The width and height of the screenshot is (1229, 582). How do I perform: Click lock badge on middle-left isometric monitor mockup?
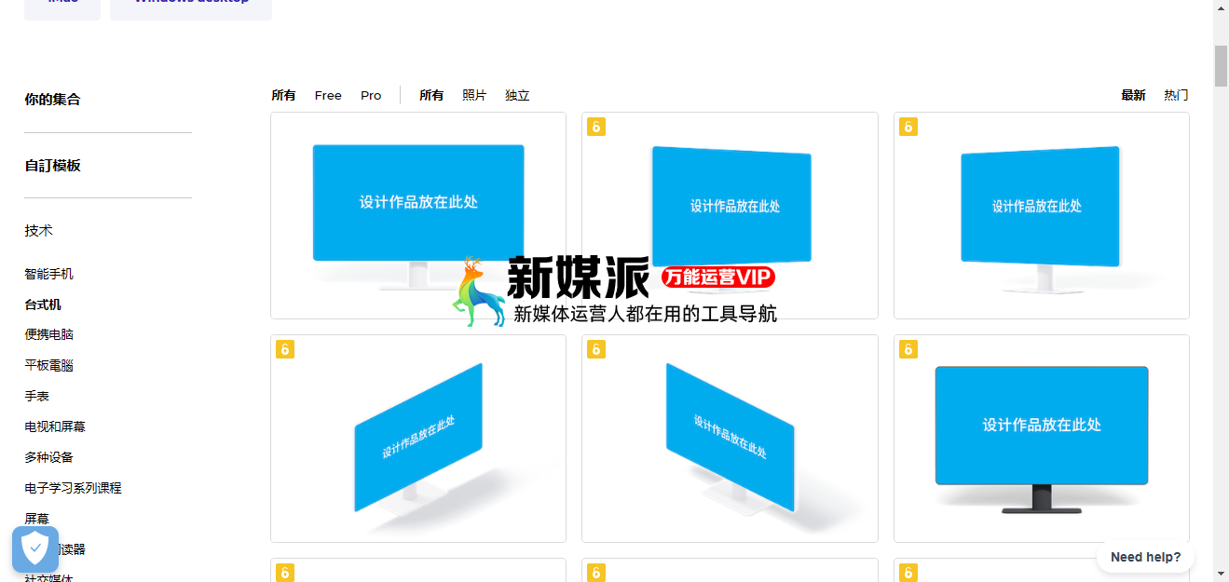tap(285, 349)
